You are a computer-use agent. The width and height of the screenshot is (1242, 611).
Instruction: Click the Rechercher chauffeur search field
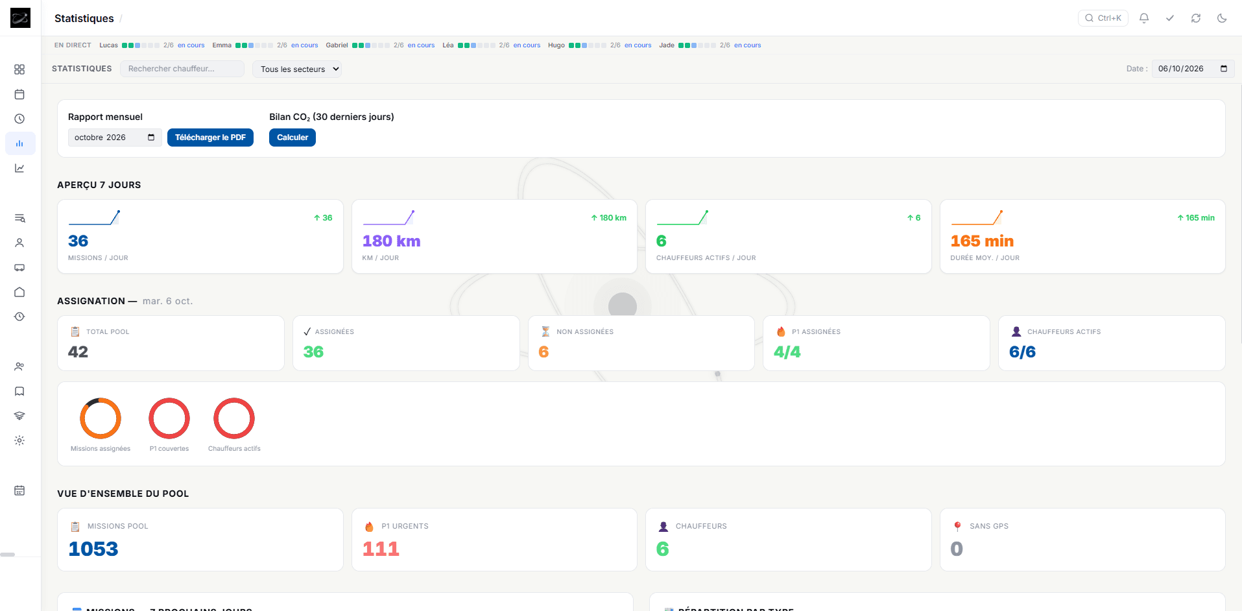[x=182, y=69]
